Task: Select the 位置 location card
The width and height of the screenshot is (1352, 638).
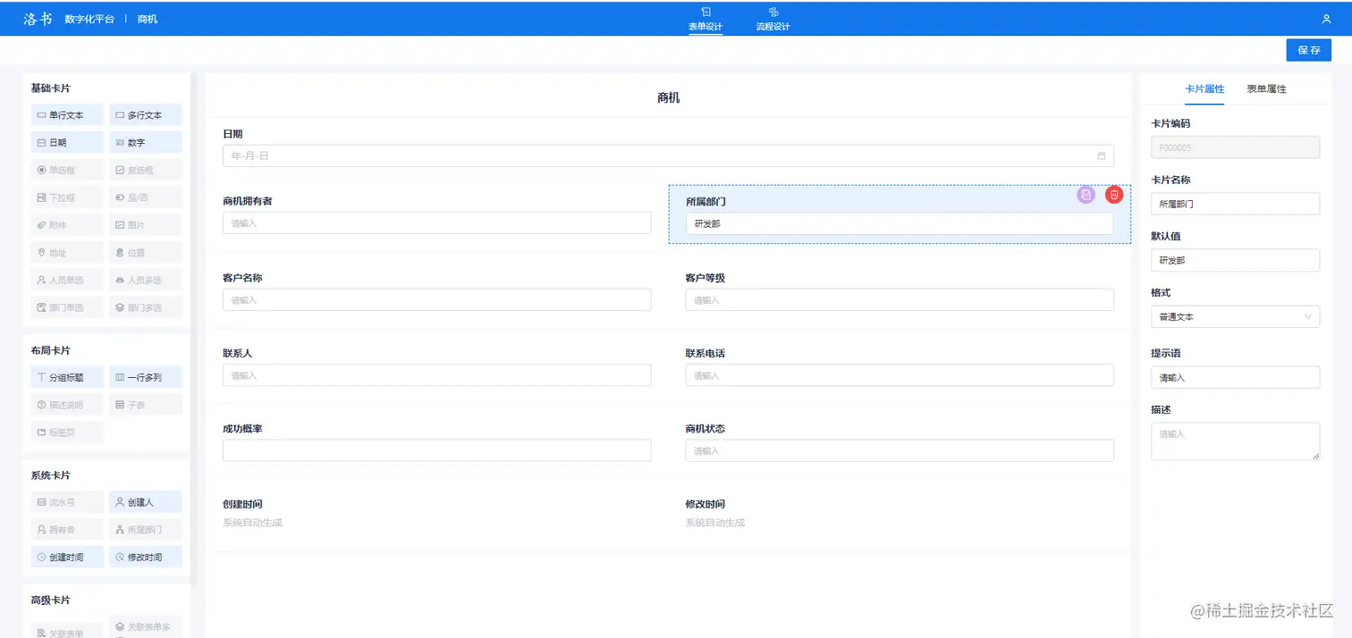Action: point(146,253)
